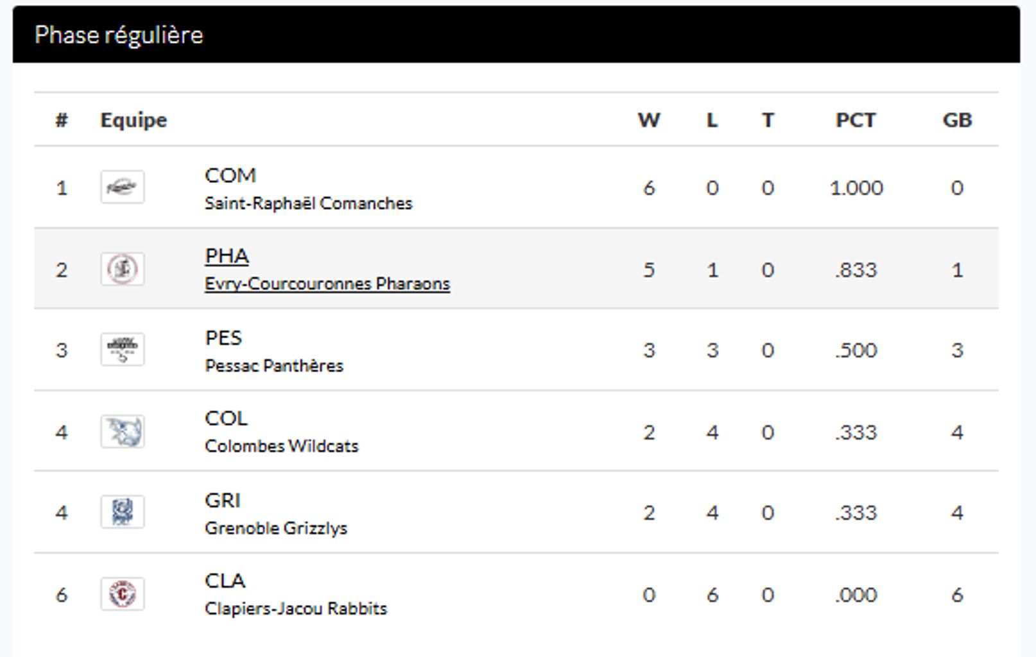Click the COM team abbreviation
Image resolution: width=1036 pixels, height=657 pixels.
tap(230, 175)
